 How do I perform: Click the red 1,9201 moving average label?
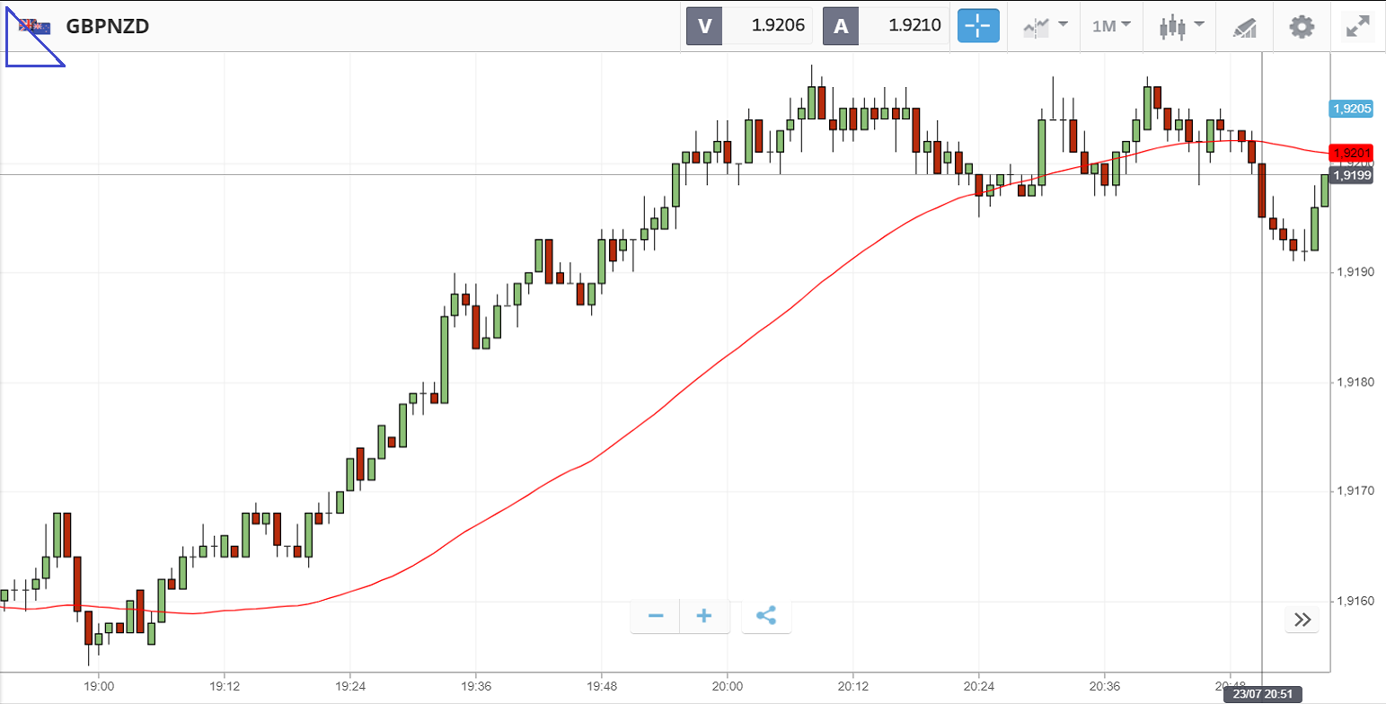pyautogui.click(x=1351, y=154)
